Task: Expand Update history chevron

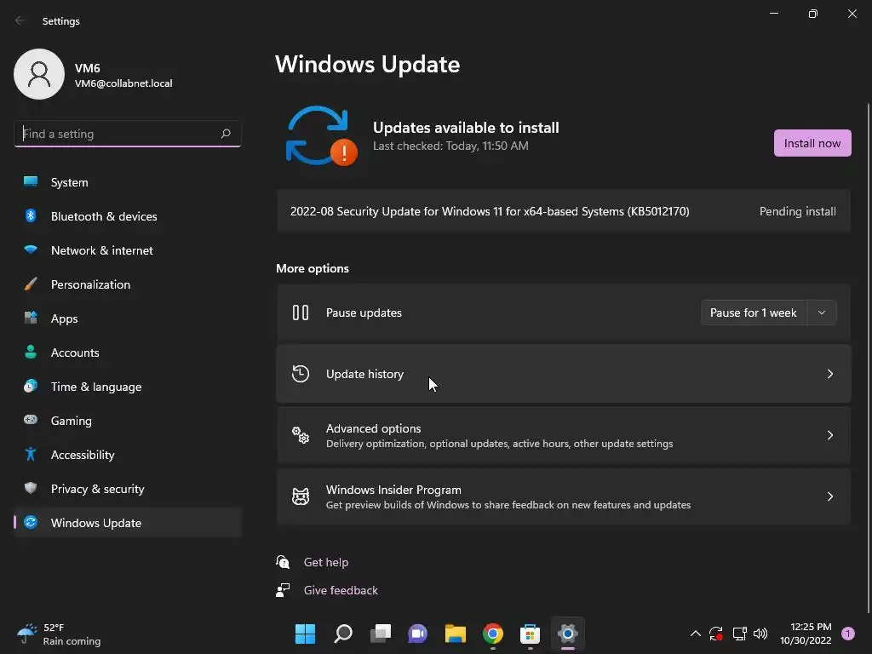Action: [829, 374]
